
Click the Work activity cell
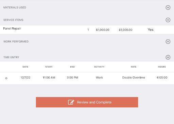tap(99, 78)
